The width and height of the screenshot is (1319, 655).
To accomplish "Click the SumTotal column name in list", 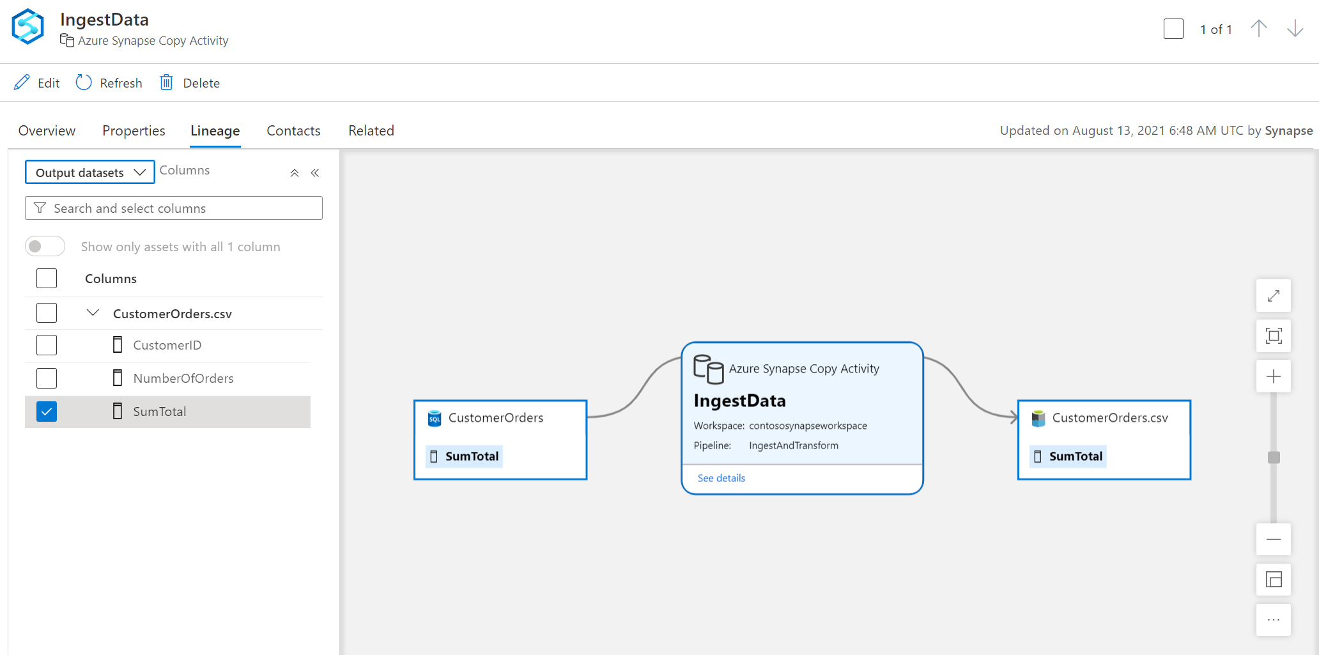I will pyautogui.click(x=160, y=412).
